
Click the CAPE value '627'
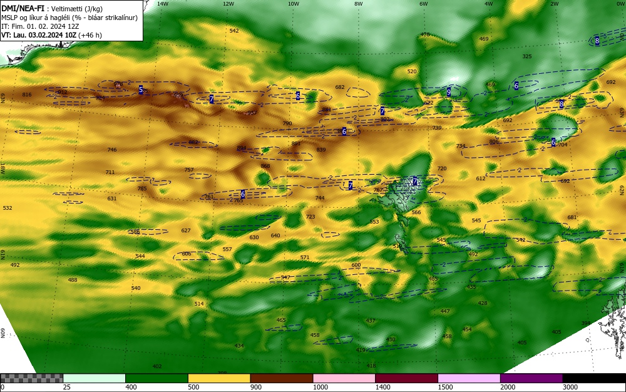click(186, 230)
